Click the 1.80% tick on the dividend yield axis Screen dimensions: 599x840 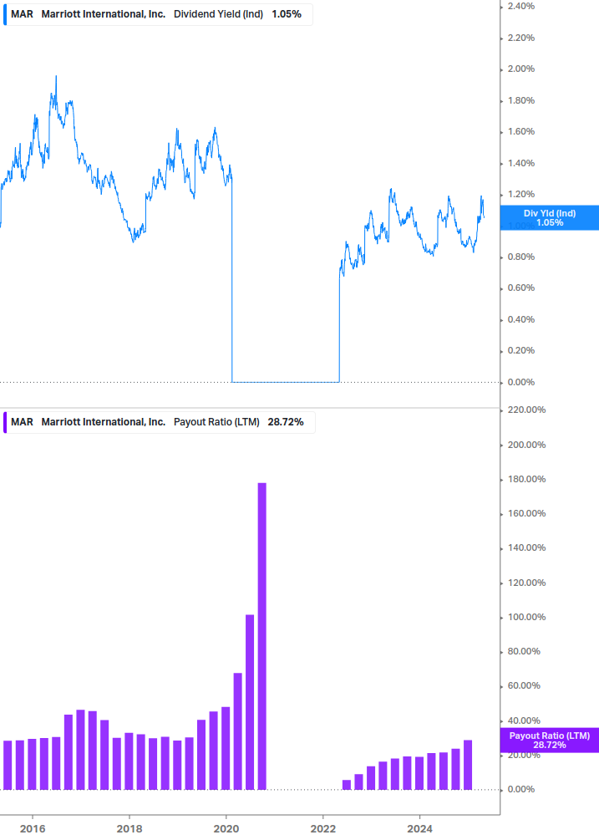(x=520, y=100)
